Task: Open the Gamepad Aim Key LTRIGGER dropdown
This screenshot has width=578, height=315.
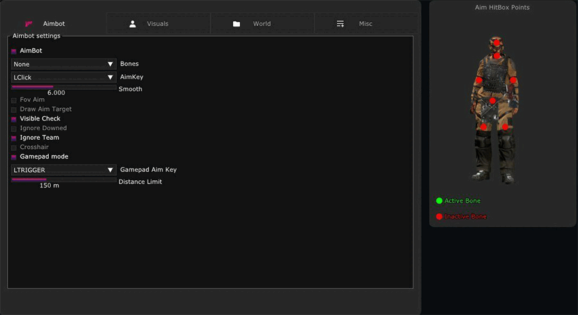Action: point(63,170)
